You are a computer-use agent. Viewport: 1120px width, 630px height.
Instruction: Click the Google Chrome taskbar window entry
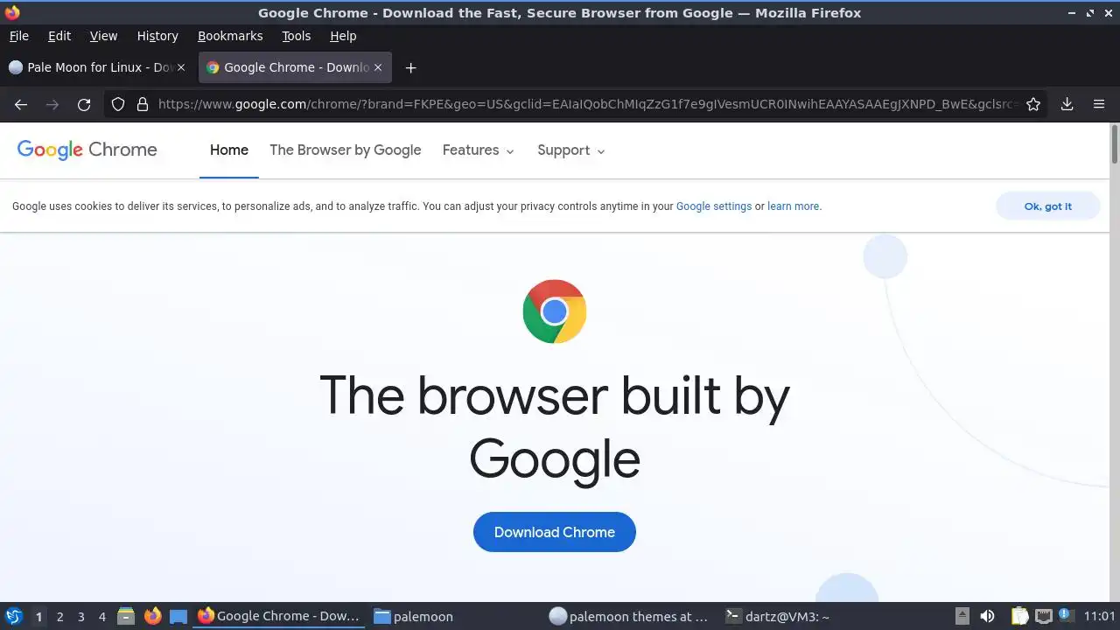pyautogui.click(x=279, y=616)
